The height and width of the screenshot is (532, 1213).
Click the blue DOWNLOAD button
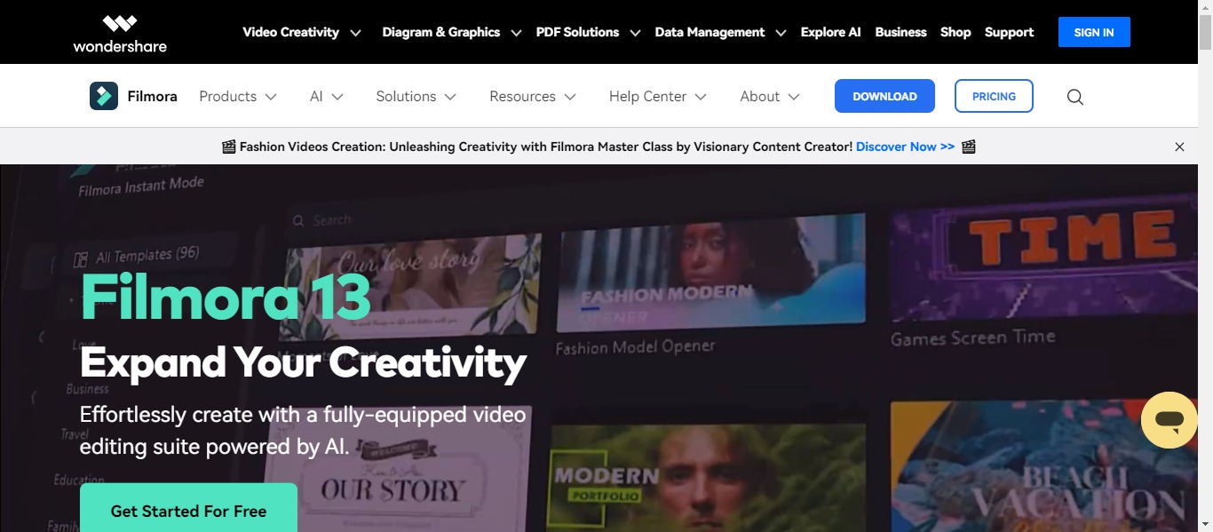pyautogui.click(x=884, y=96)
